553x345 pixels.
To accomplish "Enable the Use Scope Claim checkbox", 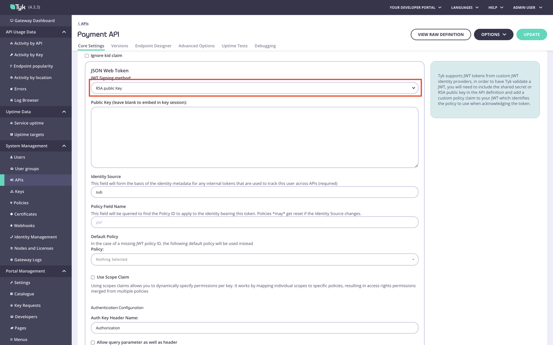I will click(x=93, y=277).
